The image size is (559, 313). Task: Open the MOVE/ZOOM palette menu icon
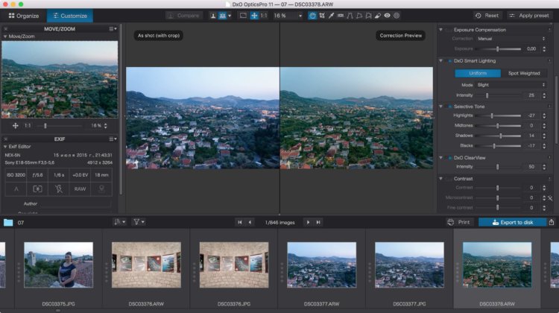[x=113, y=29]
